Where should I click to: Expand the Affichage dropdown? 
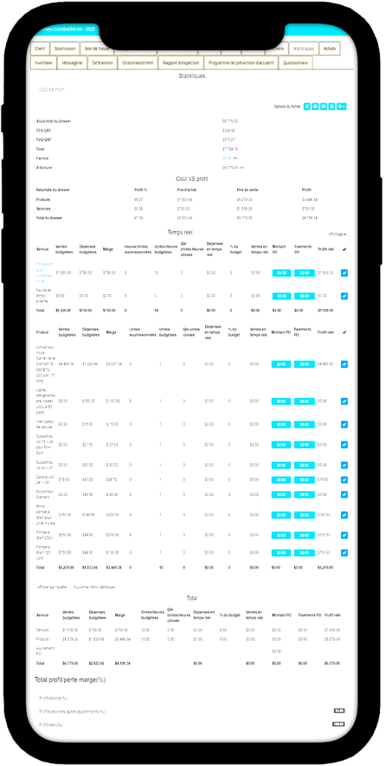[x=337, y=234]
